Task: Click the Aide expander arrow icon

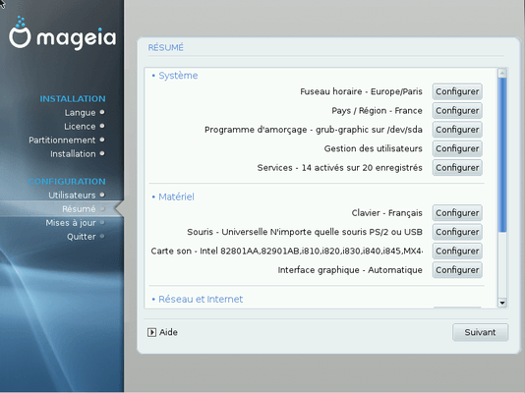Action: pyautogui.click(x=151, y=332)
